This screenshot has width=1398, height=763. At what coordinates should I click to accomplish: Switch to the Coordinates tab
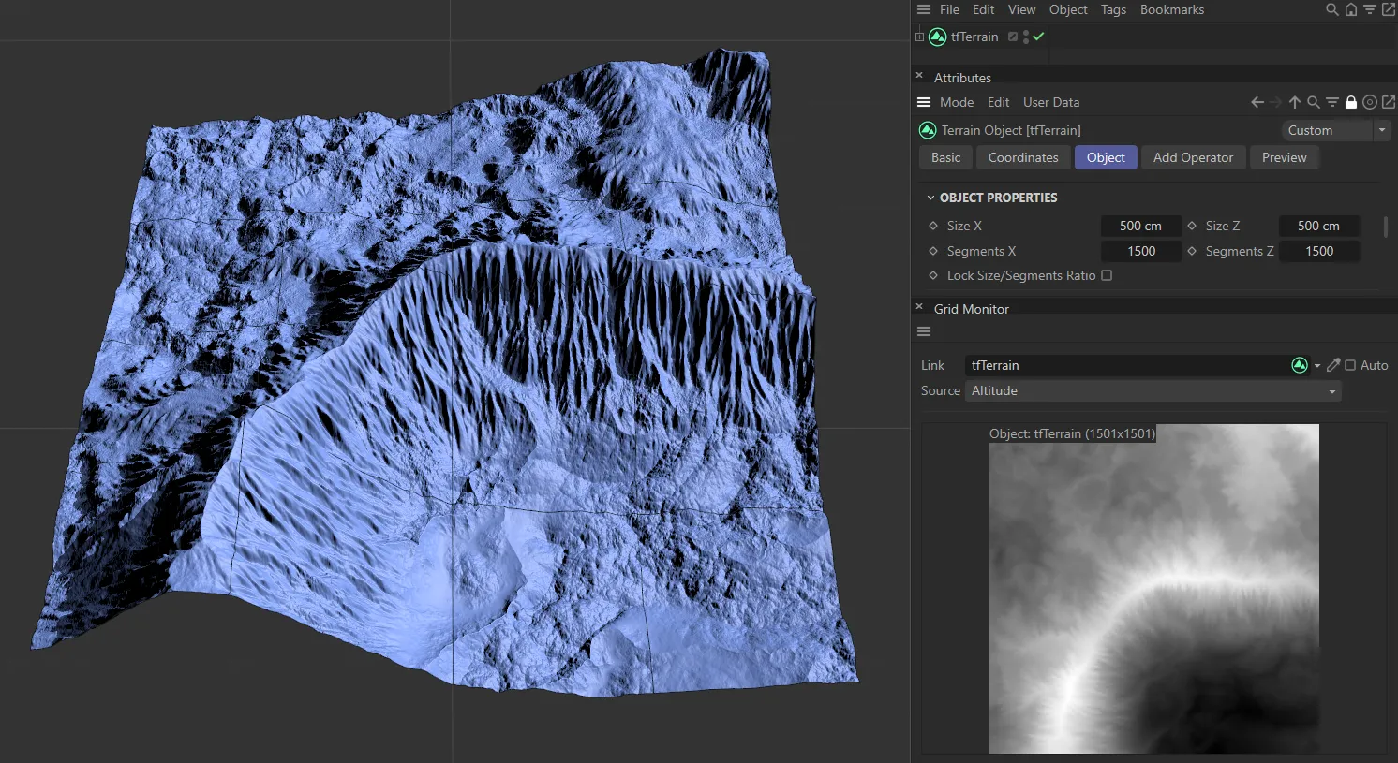(1022, 157)
